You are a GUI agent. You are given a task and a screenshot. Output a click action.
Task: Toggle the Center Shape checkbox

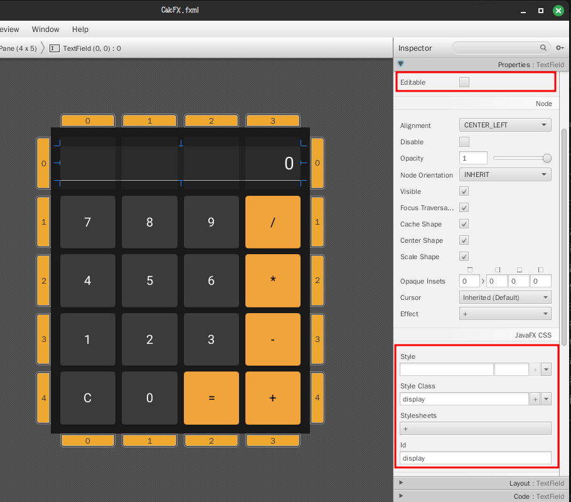click(x=464, y=240)
